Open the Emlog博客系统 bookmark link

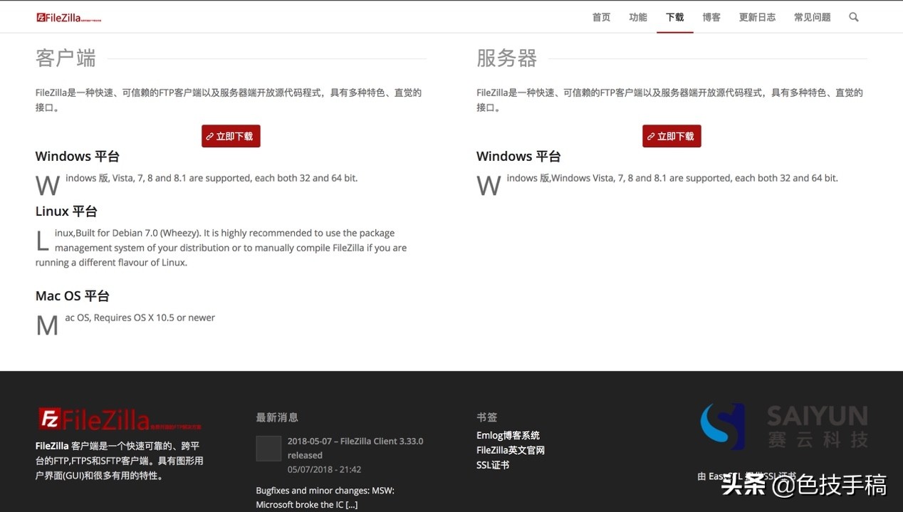click(508, 435)
